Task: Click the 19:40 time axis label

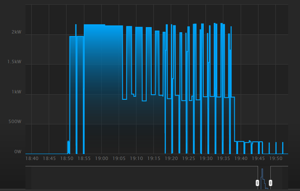Action: point(241,158)
